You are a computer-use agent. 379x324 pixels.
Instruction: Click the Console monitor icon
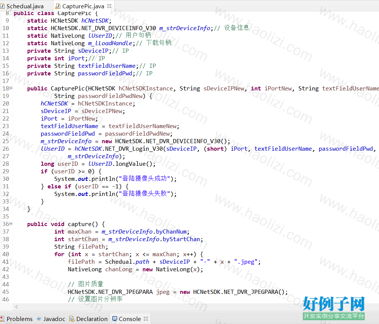click(115, 319)
